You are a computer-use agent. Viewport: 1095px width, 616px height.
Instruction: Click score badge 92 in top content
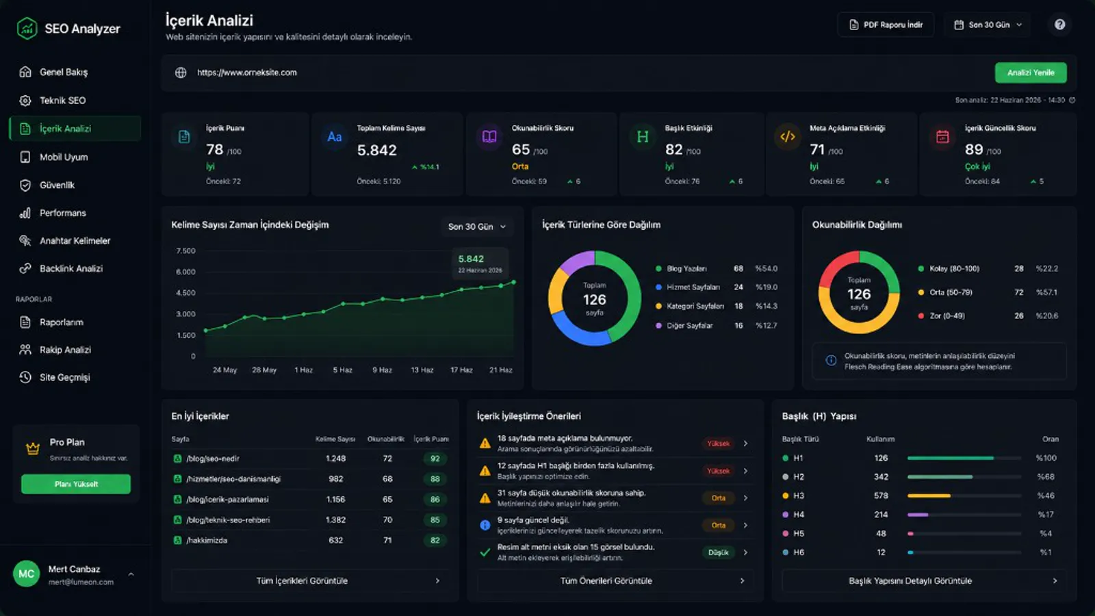[435, 459]
